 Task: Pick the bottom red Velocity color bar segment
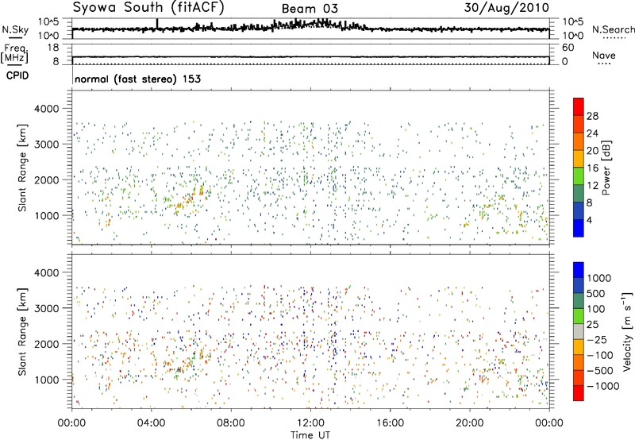[x=579, y=393]
